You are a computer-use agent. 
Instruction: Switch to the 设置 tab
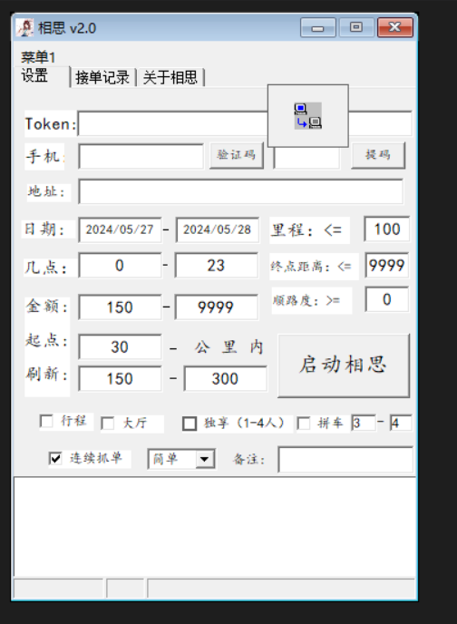34,75
